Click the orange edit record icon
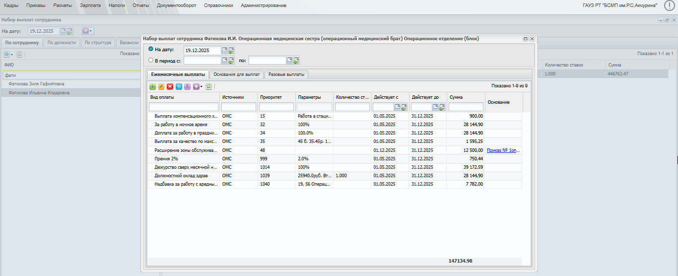The width and height of the screenshot is (678, 276). (161, 86)
